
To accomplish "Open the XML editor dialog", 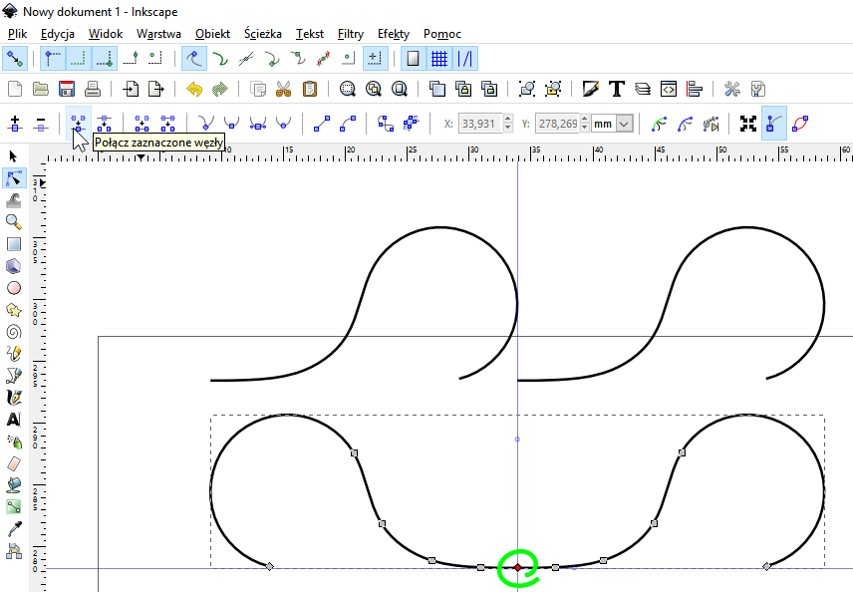I will pyautogui.click(x=669, y=89).
